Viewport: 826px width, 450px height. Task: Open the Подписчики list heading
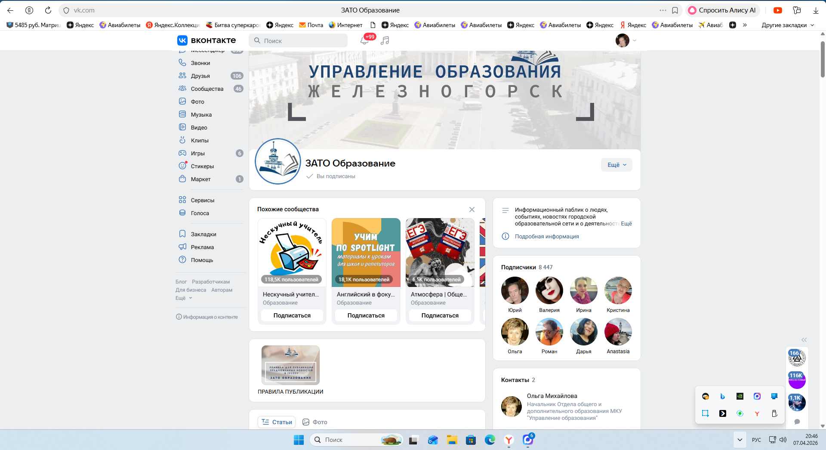[518, 267]
